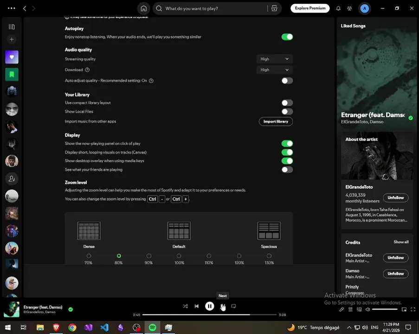Open the Download quality dropdown

274,70
